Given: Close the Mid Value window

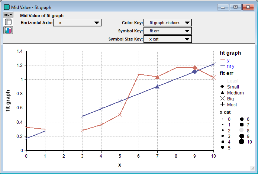Looking at the screenshot, I should (x=248, y=7).
